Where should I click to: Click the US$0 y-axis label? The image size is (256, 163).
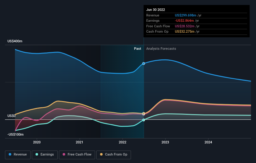click(12, 116)
